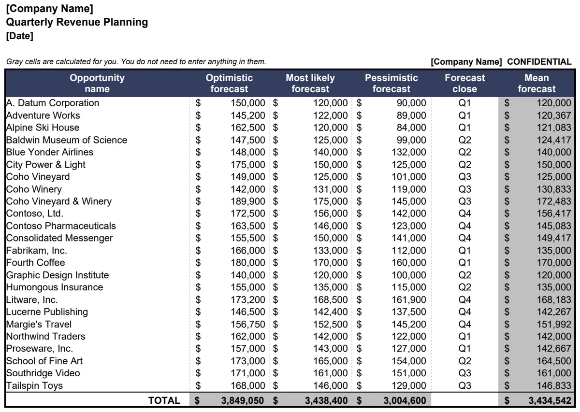Select the Pessimistic forecast column header
This screenshot has height=412, width=580.
[391, 83]
